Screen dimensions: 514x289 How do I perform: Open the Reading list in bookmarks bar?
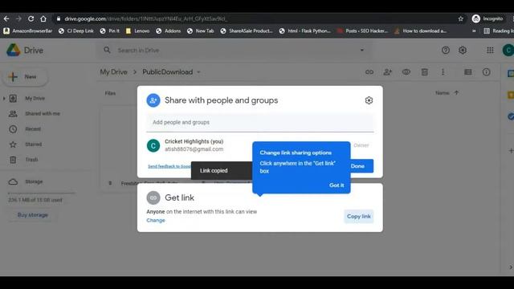498,31
